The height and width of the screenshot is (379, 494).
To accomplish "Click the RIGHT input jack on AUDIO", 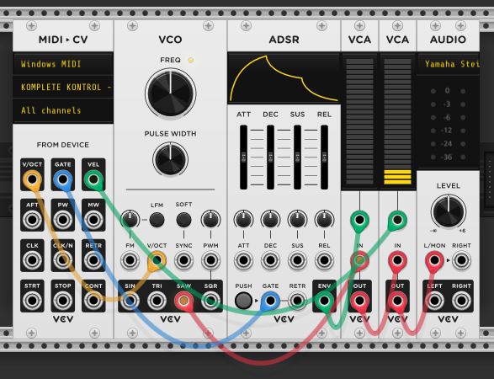I will click(x=461, y=260).
